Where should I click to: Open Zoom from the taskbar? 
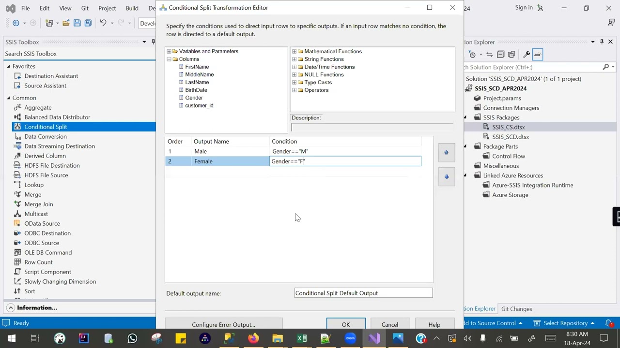pyautogui.click(x=350, y=338)
